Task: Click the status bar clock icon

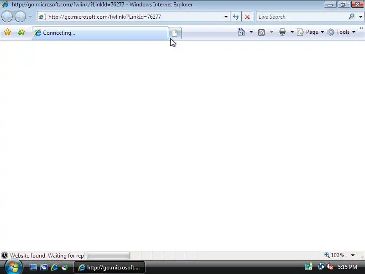Action: (5, 255)
